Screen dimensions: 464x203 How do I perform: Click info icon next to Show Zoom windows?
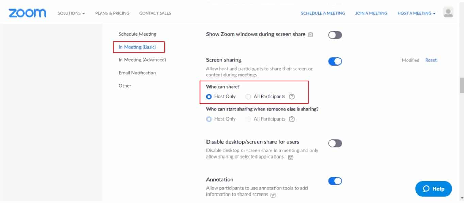click(310, 35)
